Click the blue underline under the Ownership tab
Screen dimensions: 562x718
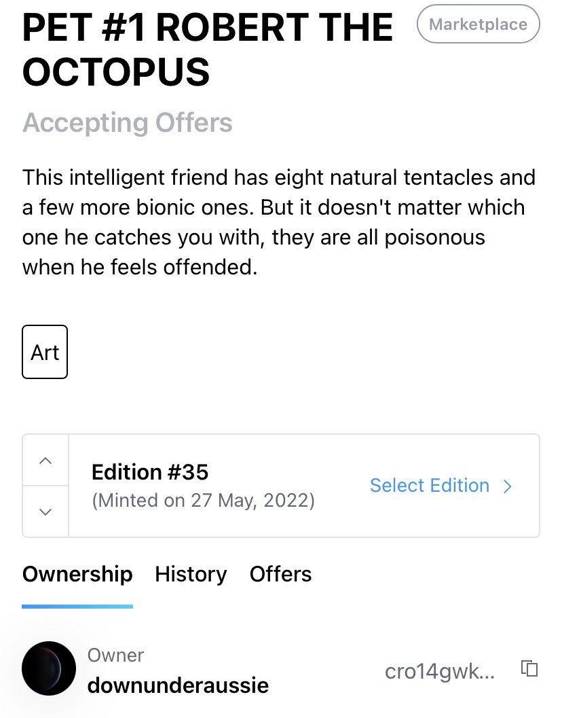(77, 607)
